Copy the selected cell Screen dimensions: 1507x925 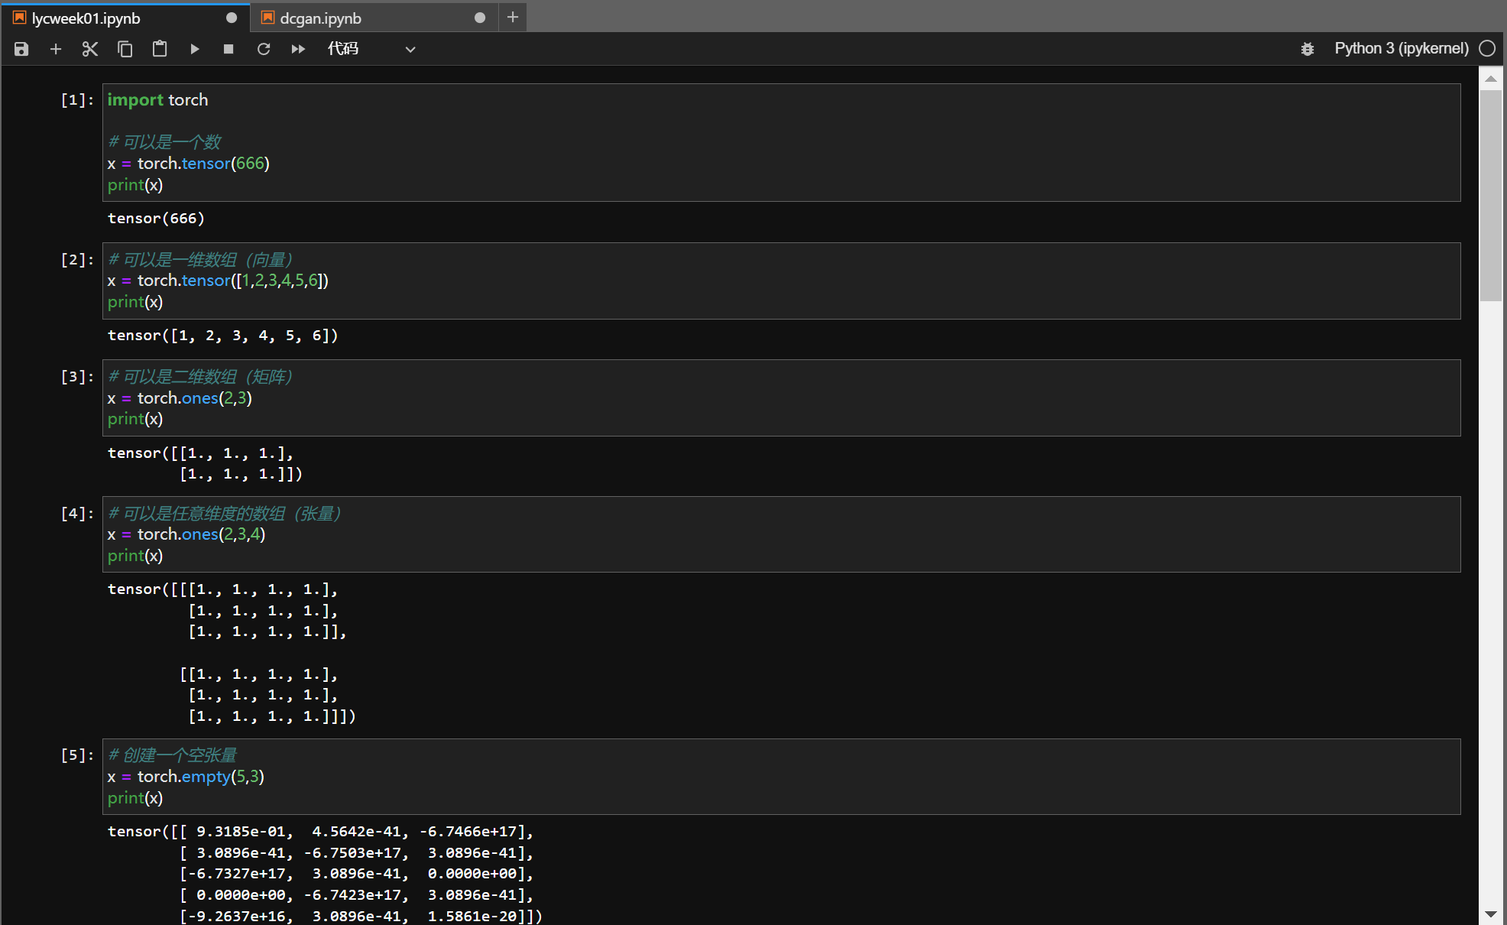click(x=125, y=49)
